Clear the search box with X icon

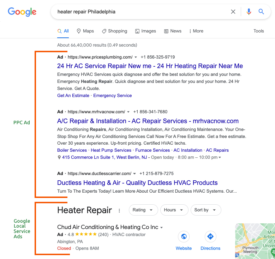233,12
